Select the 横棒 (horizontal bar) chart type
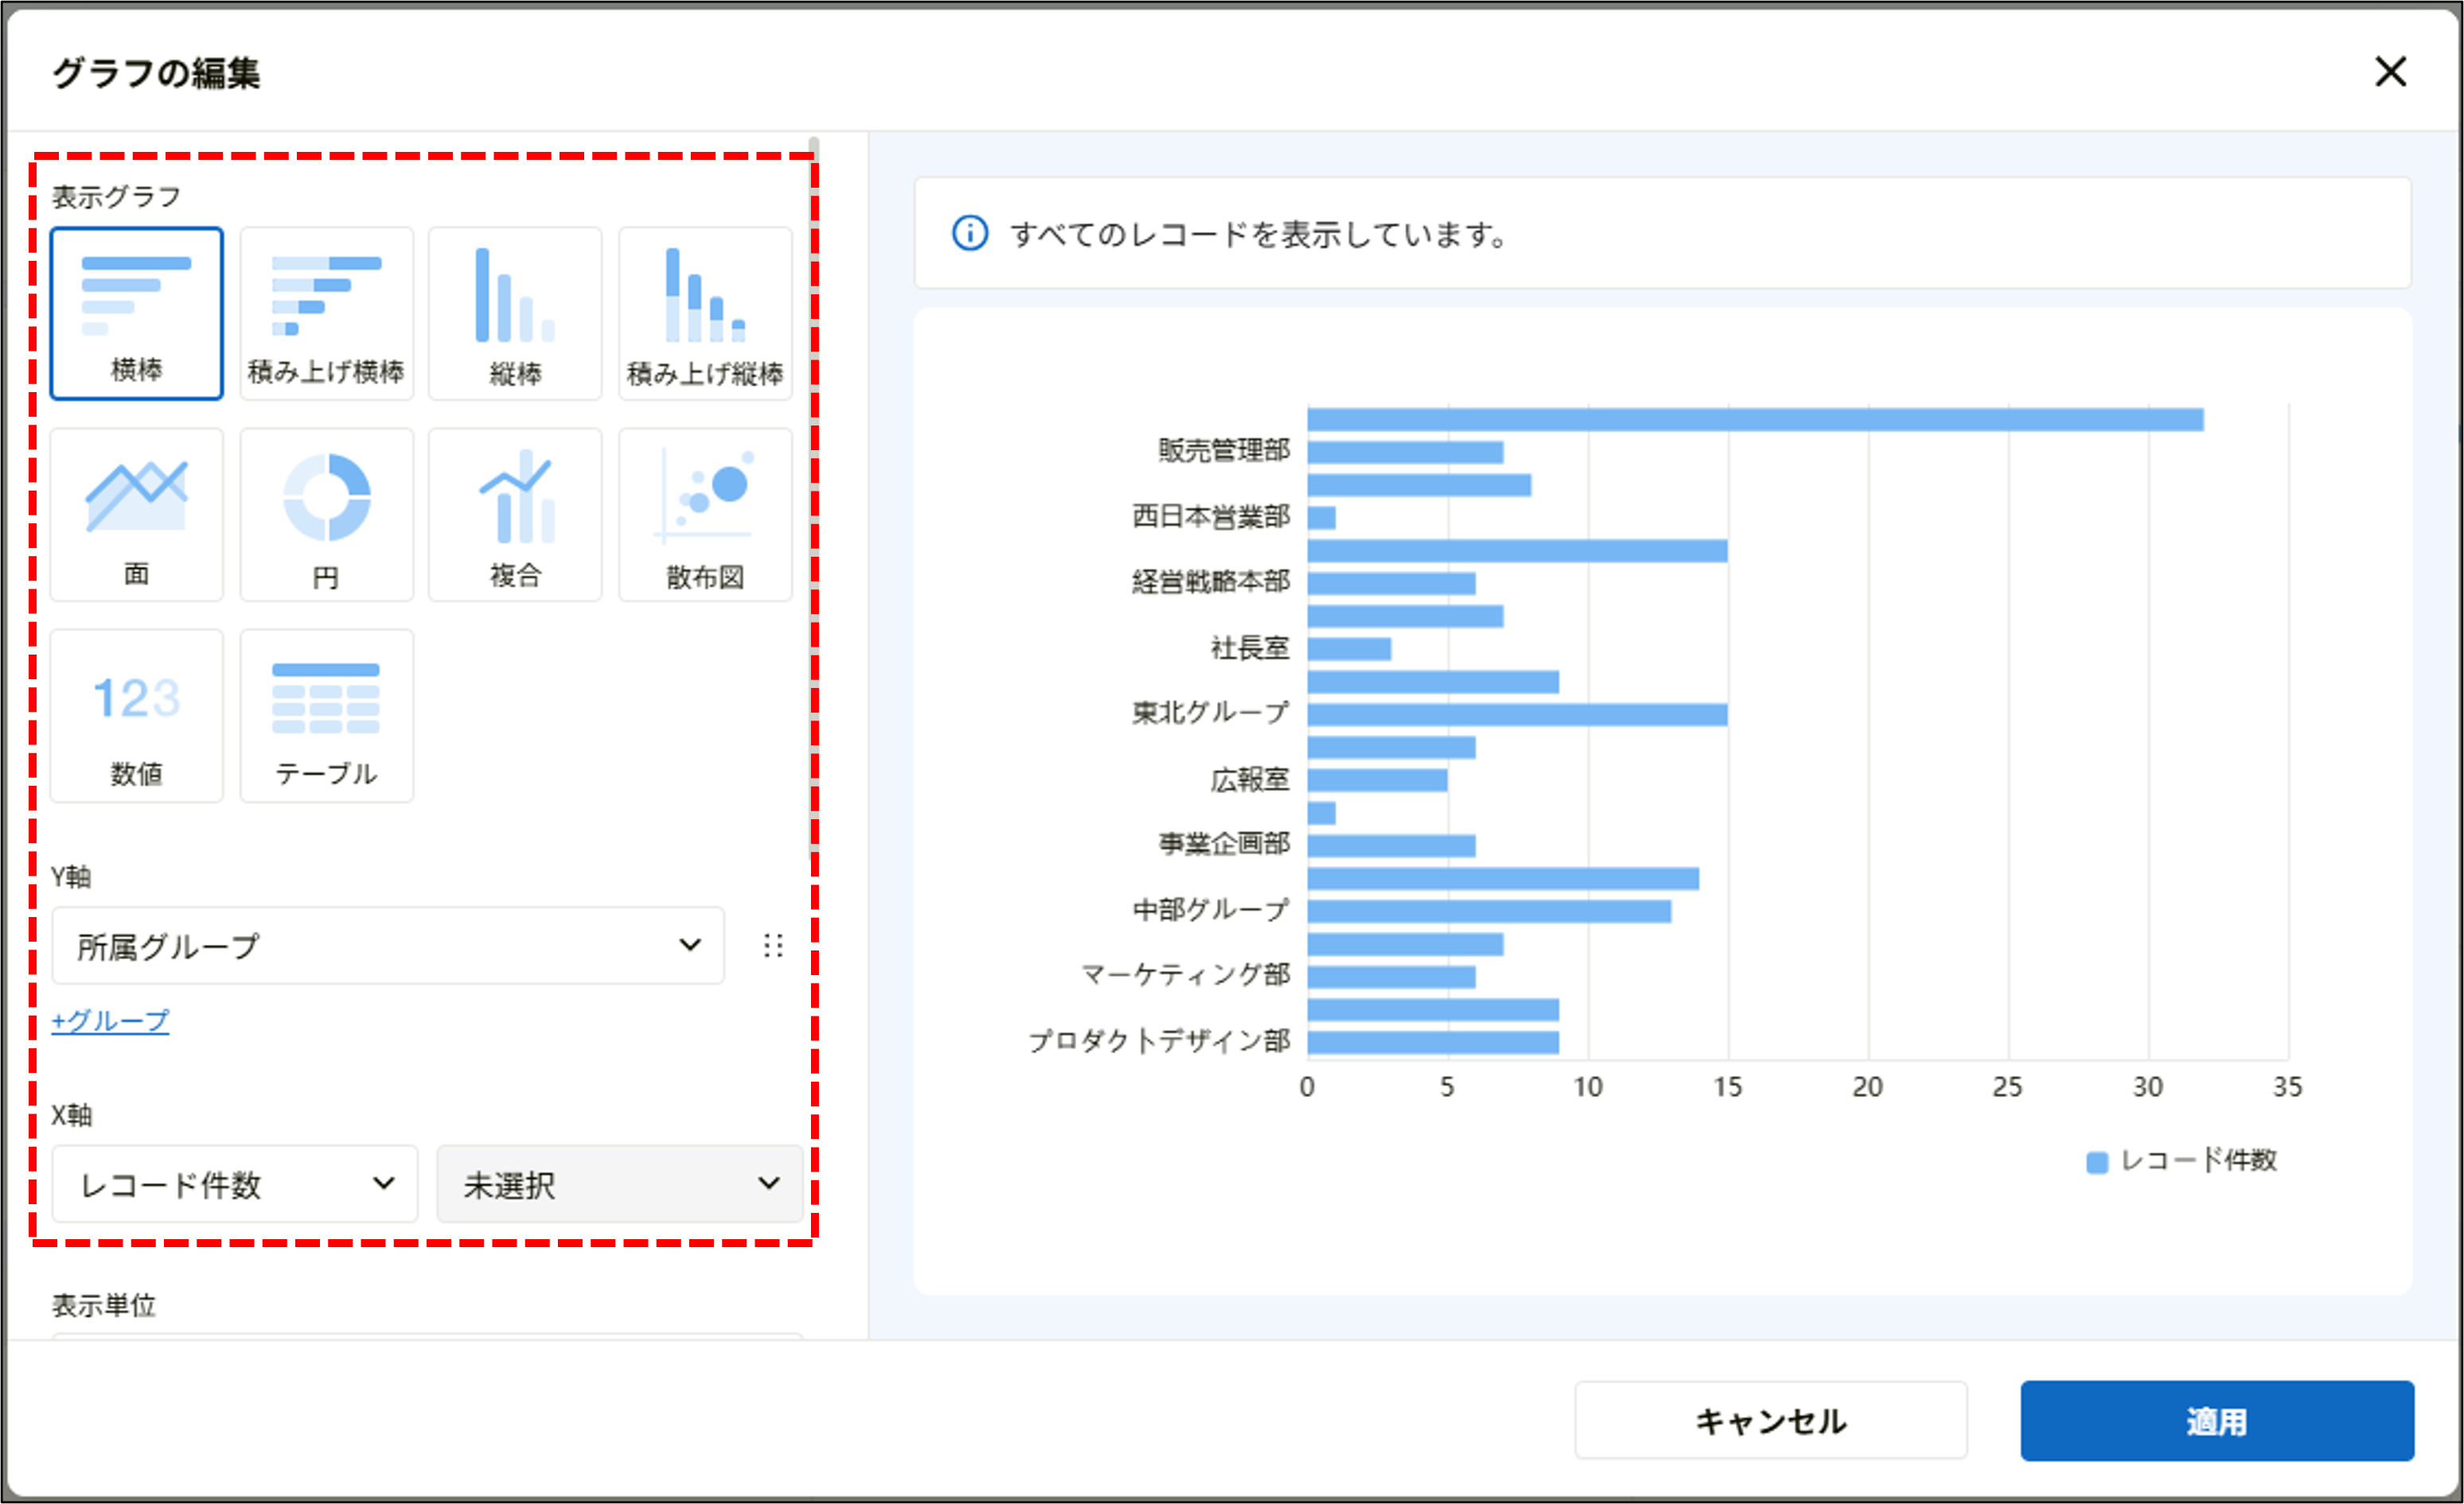 (x=136, y=313)
